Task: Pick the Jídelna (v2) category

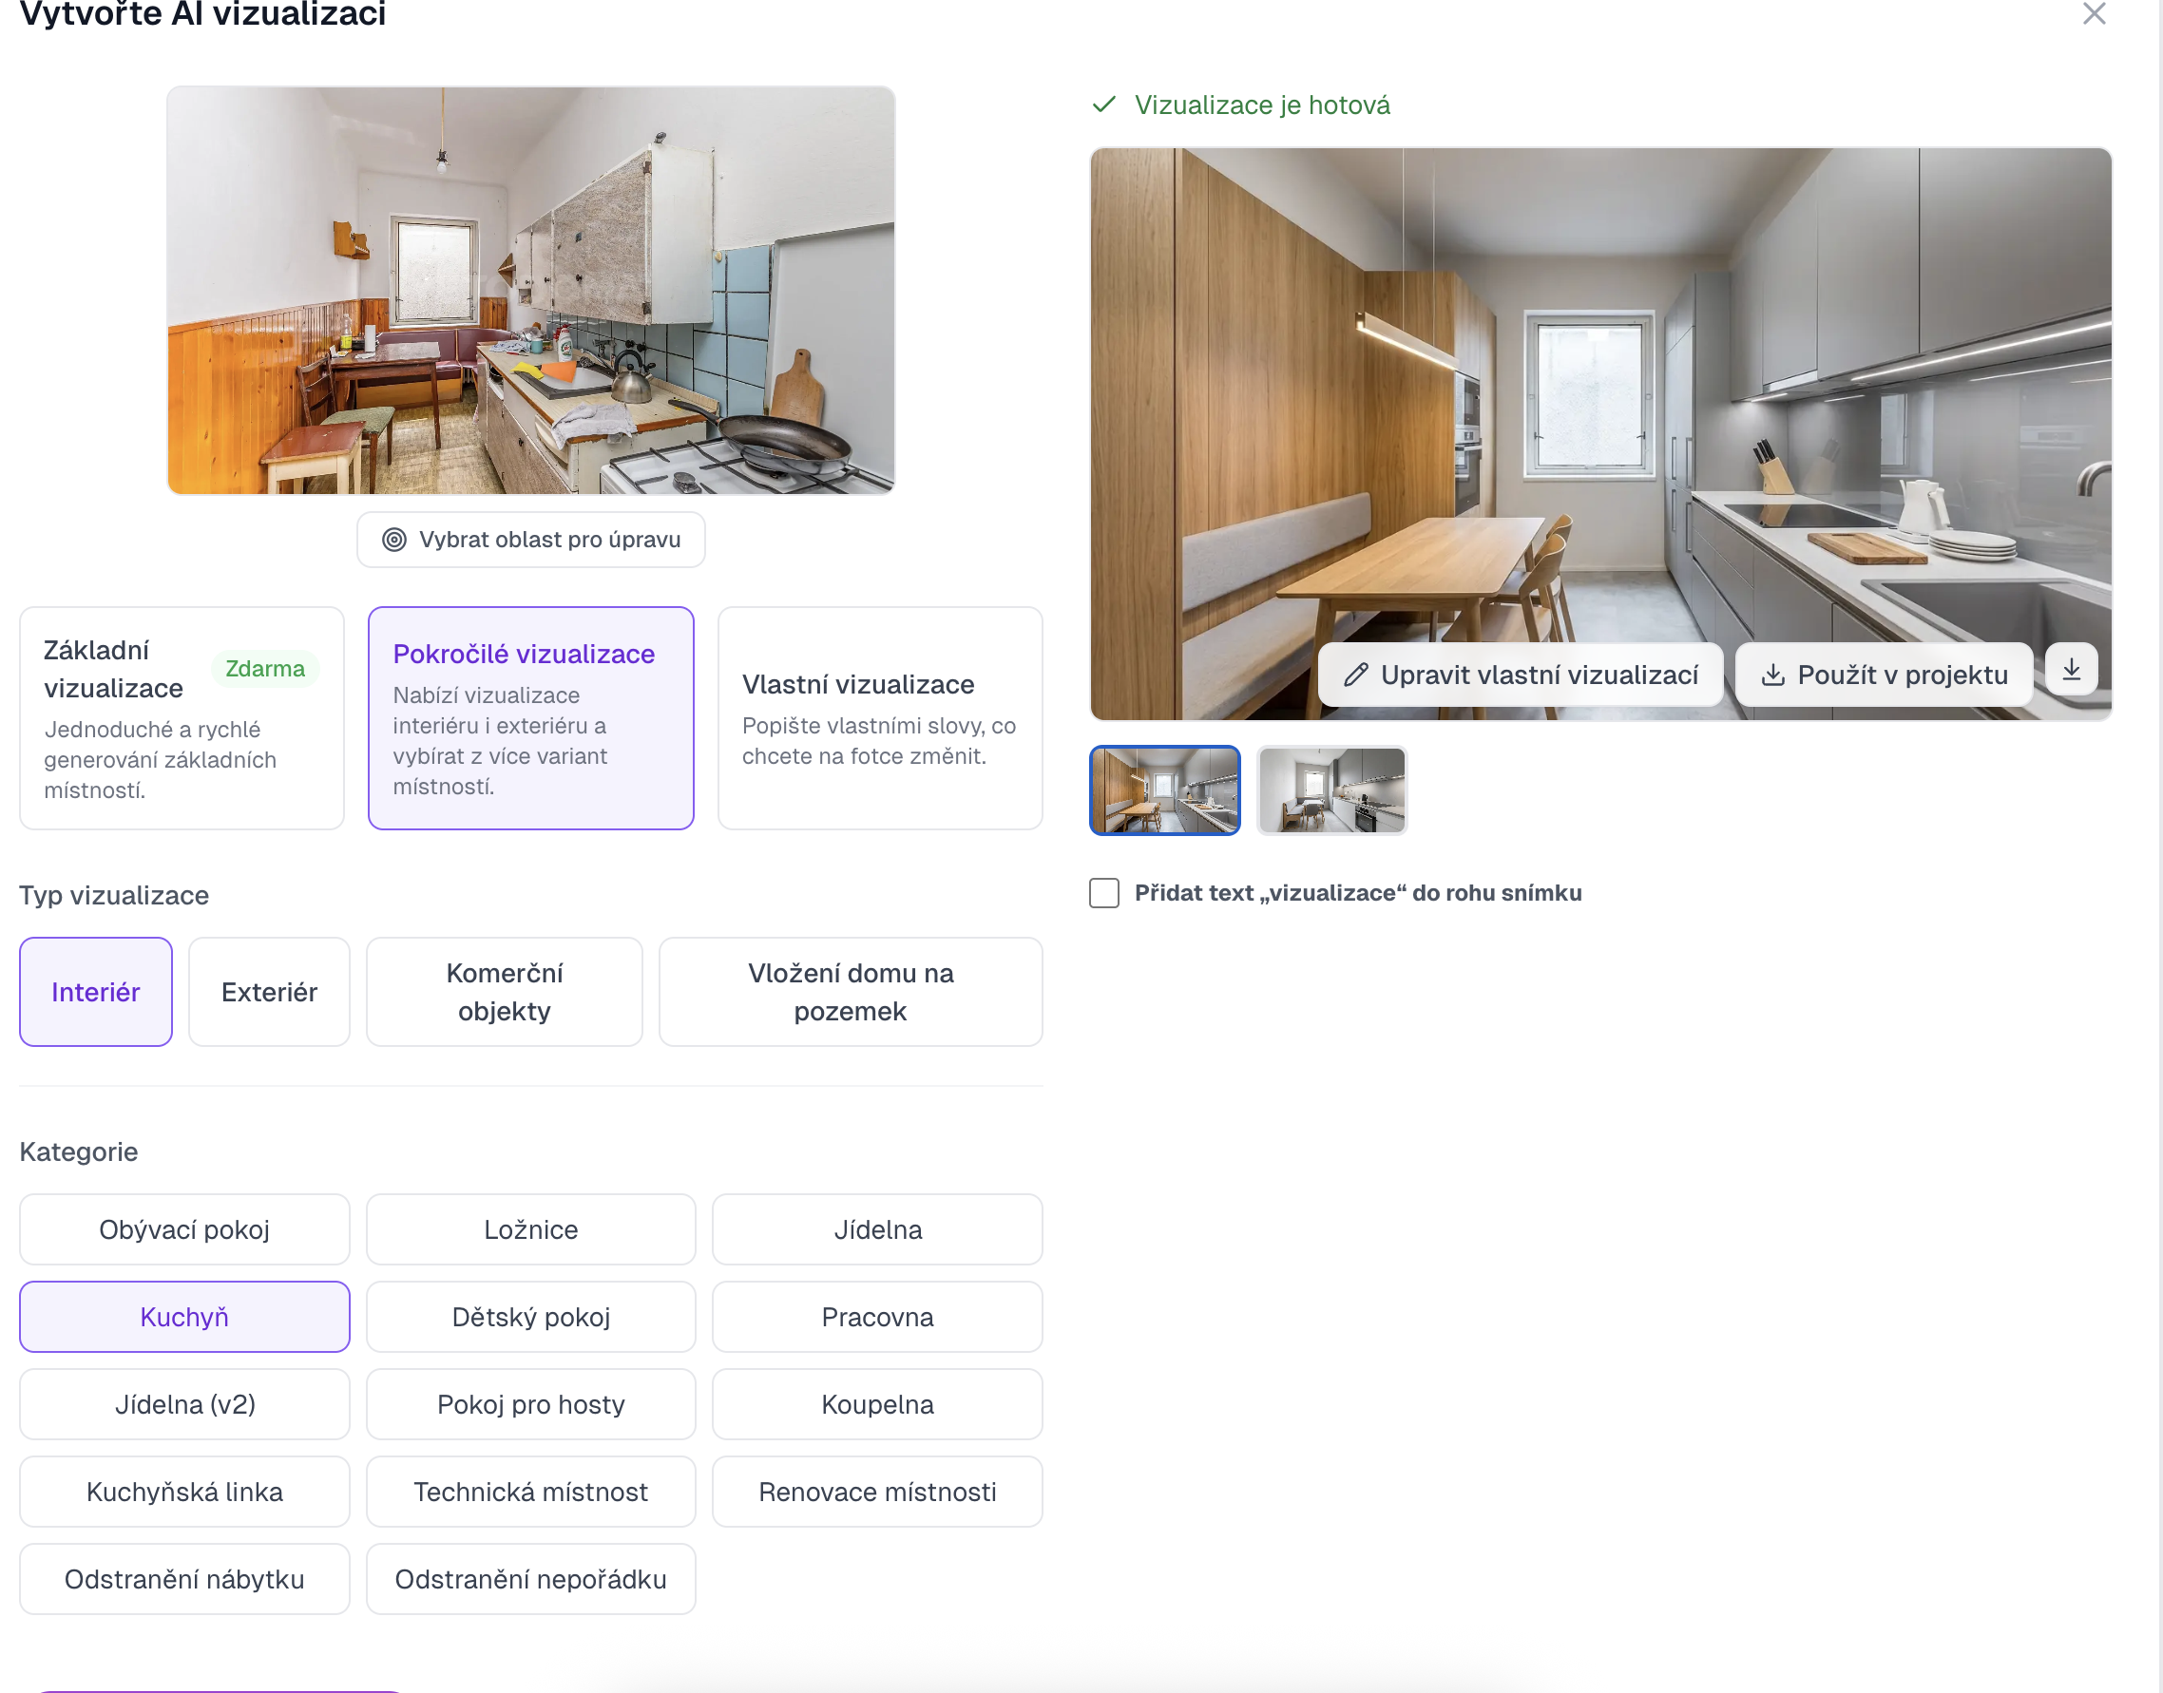Action: pos(184,1403)
